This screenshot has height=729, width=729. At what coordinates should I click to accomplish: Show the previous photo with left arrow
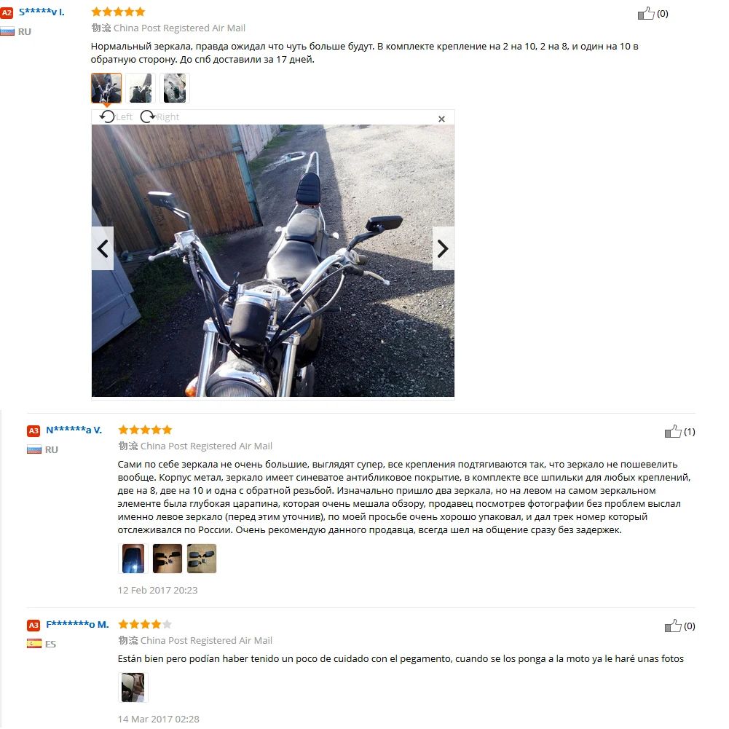103,249
